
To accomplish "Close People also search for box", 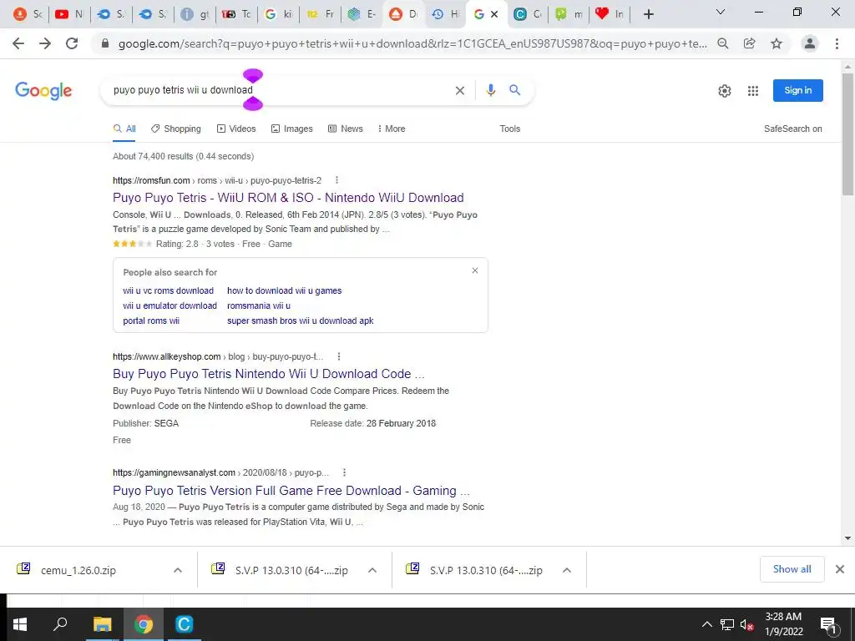I will pyautogui.click(x=475, y=271).
